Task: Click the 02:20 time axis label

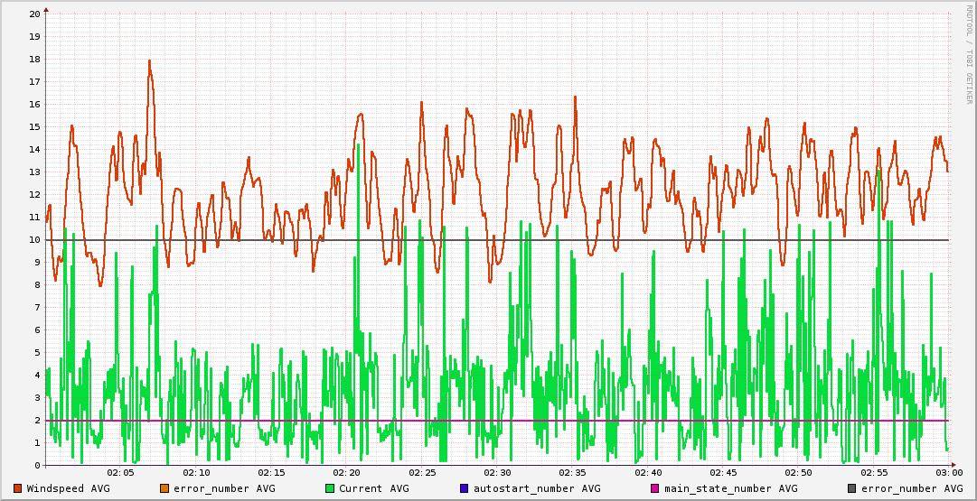Action: 347,474
